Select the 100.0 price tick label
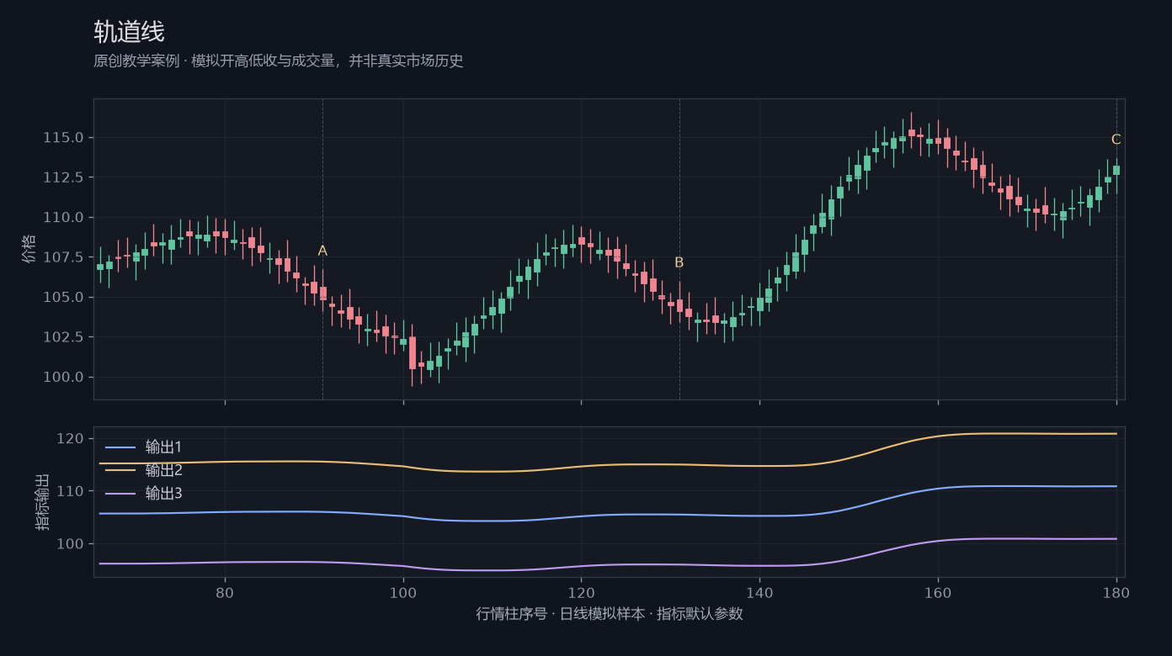The height and width of the screenshot is (656, 1172). coord(63,378)
